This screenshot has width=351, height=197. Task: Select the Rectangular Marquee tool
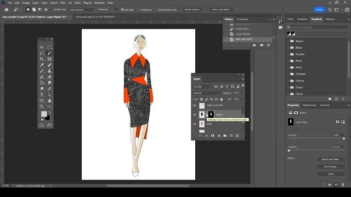click(49, 47)
